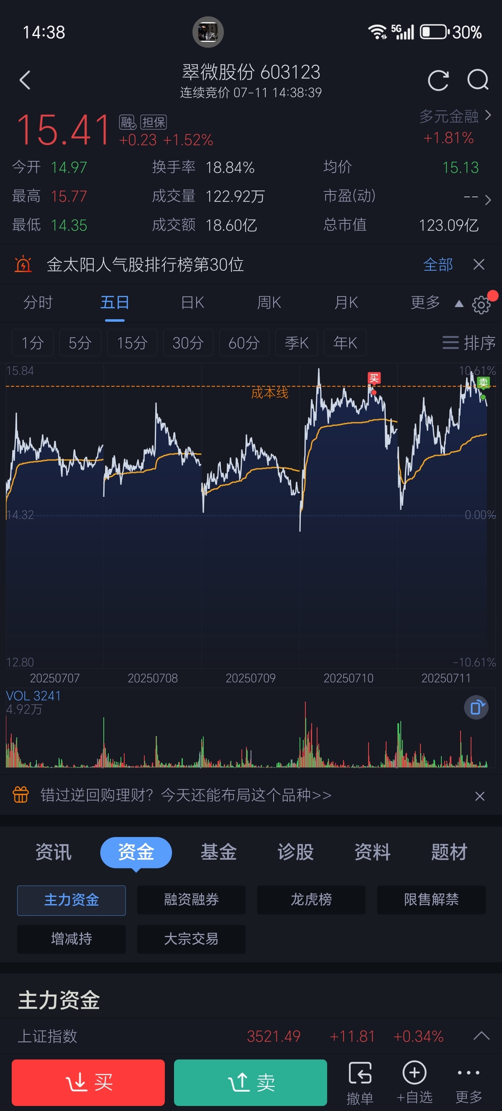502x1111 pixels.
Task: Tap the 20250709 date label
Action: 251,677
